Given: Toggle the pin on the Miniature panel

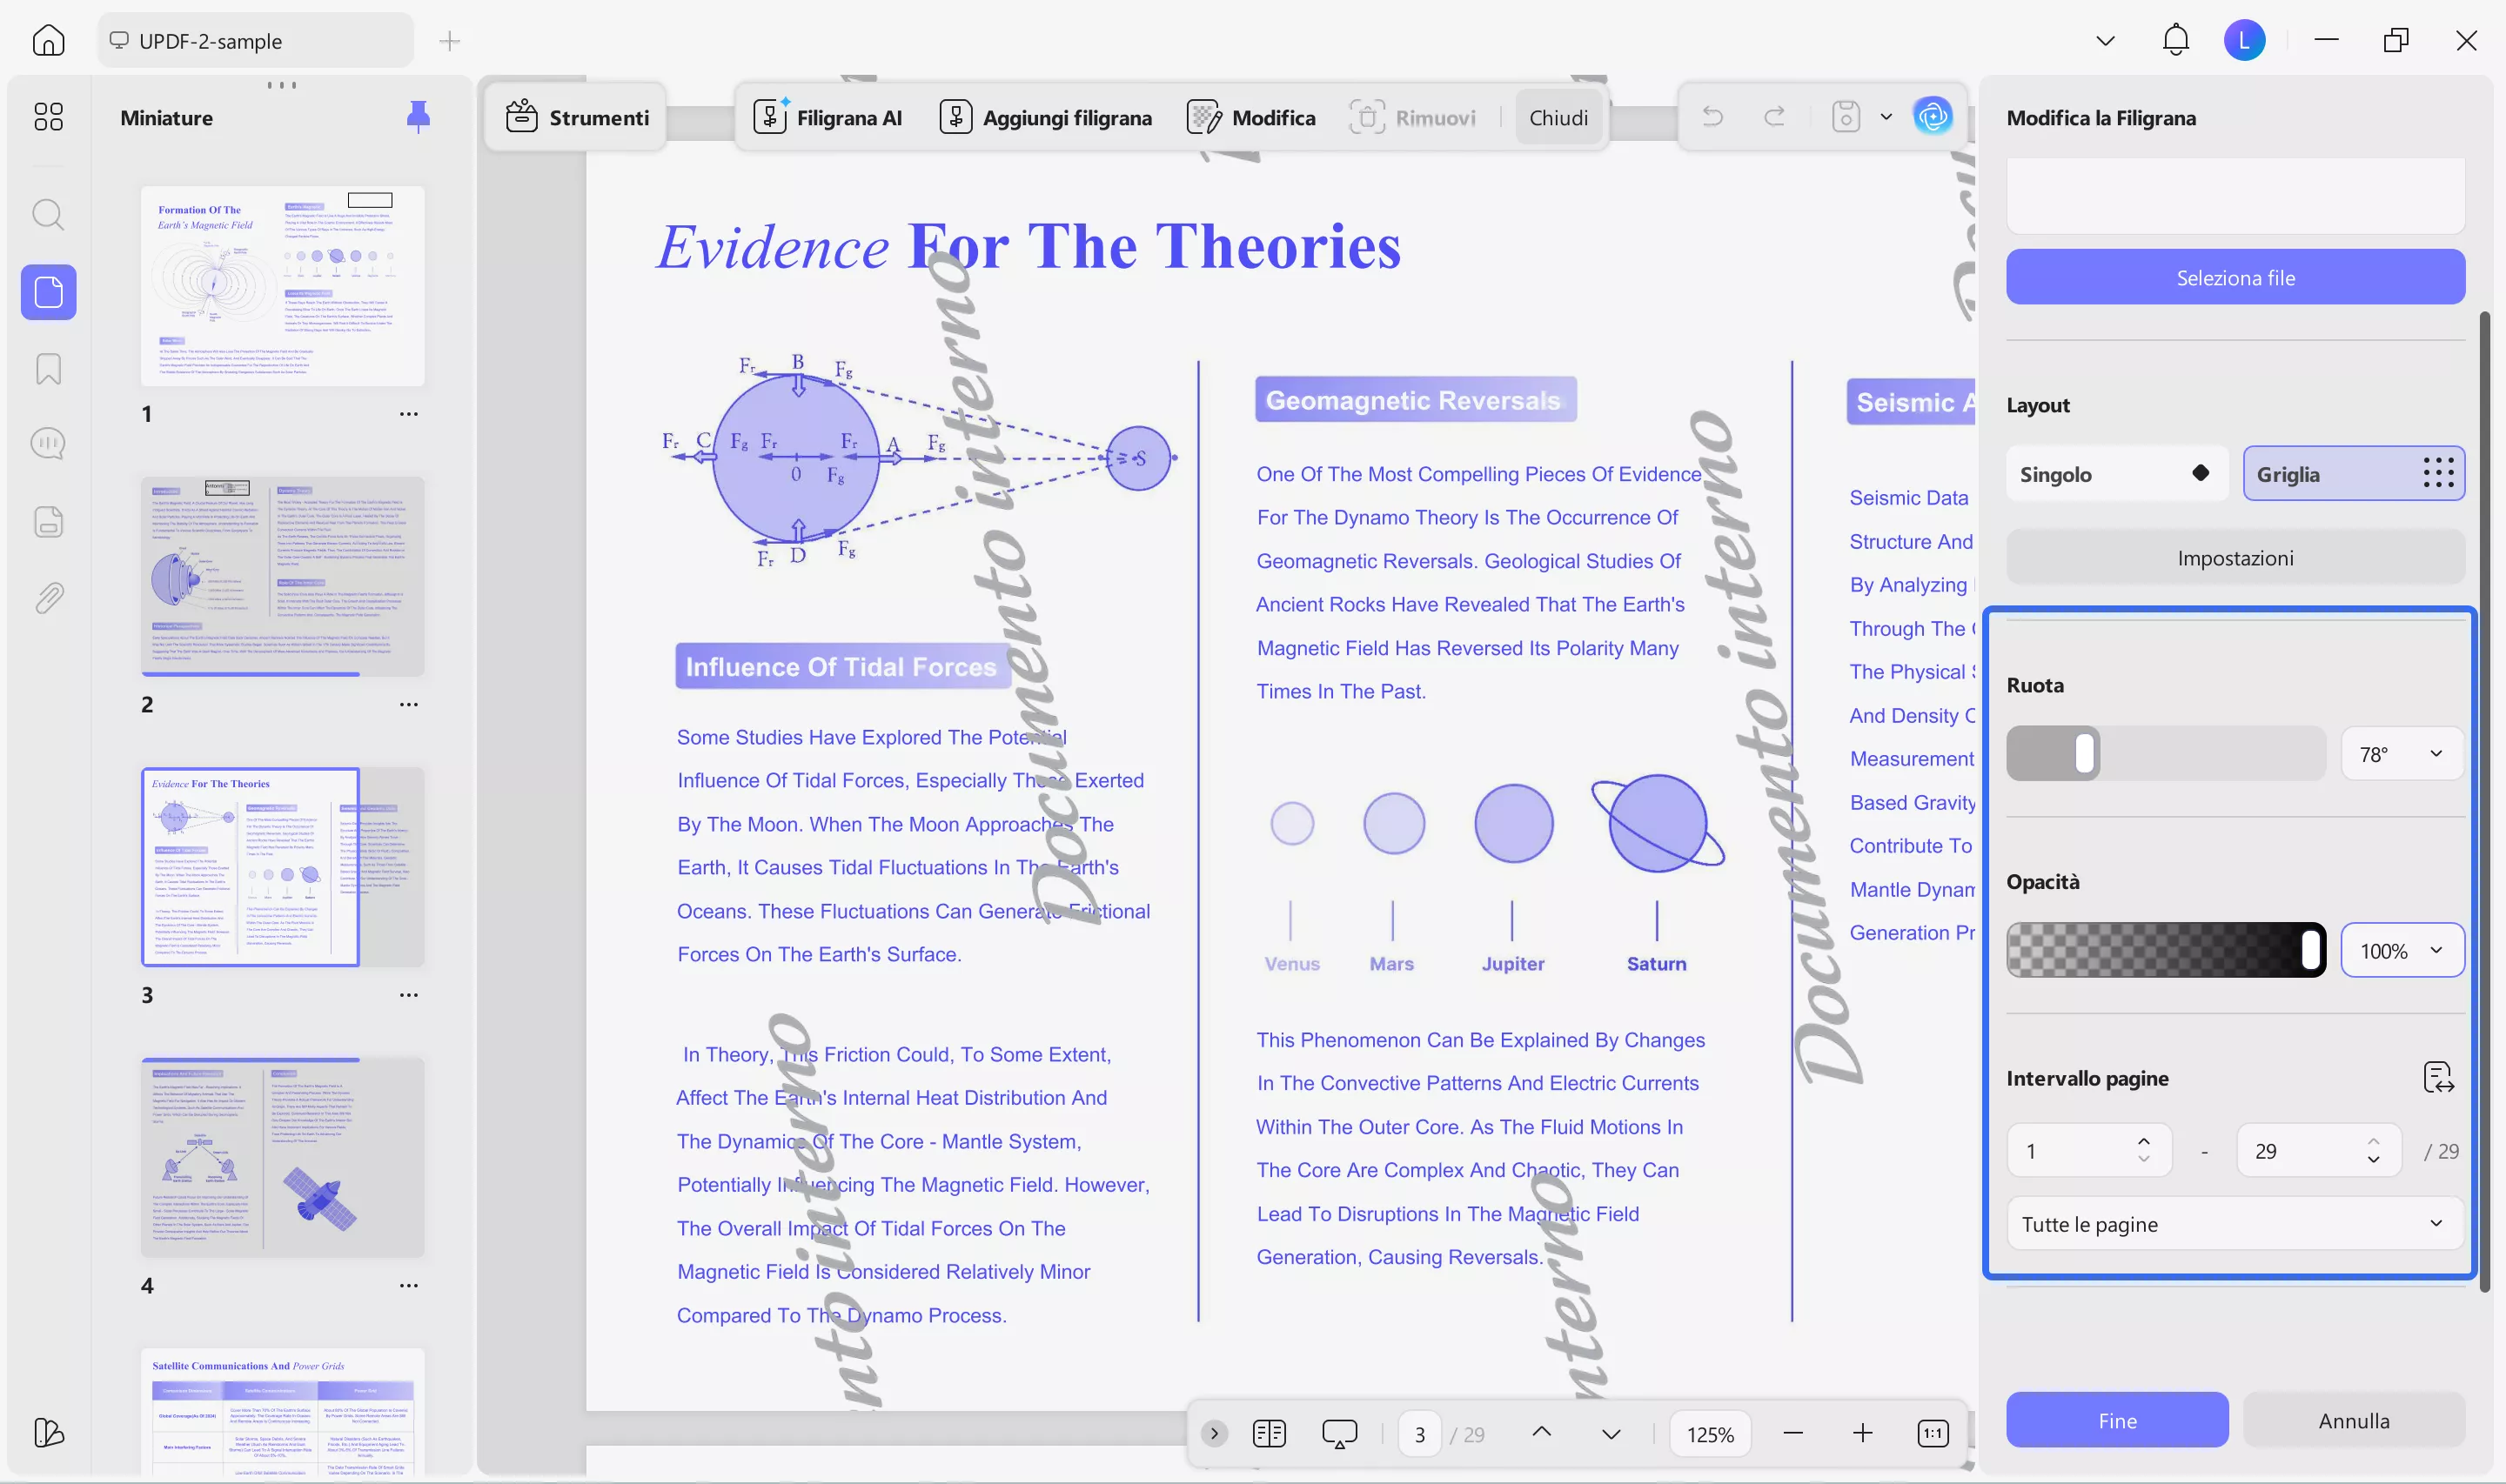Looking at the screenshot, I should (419, 116).
